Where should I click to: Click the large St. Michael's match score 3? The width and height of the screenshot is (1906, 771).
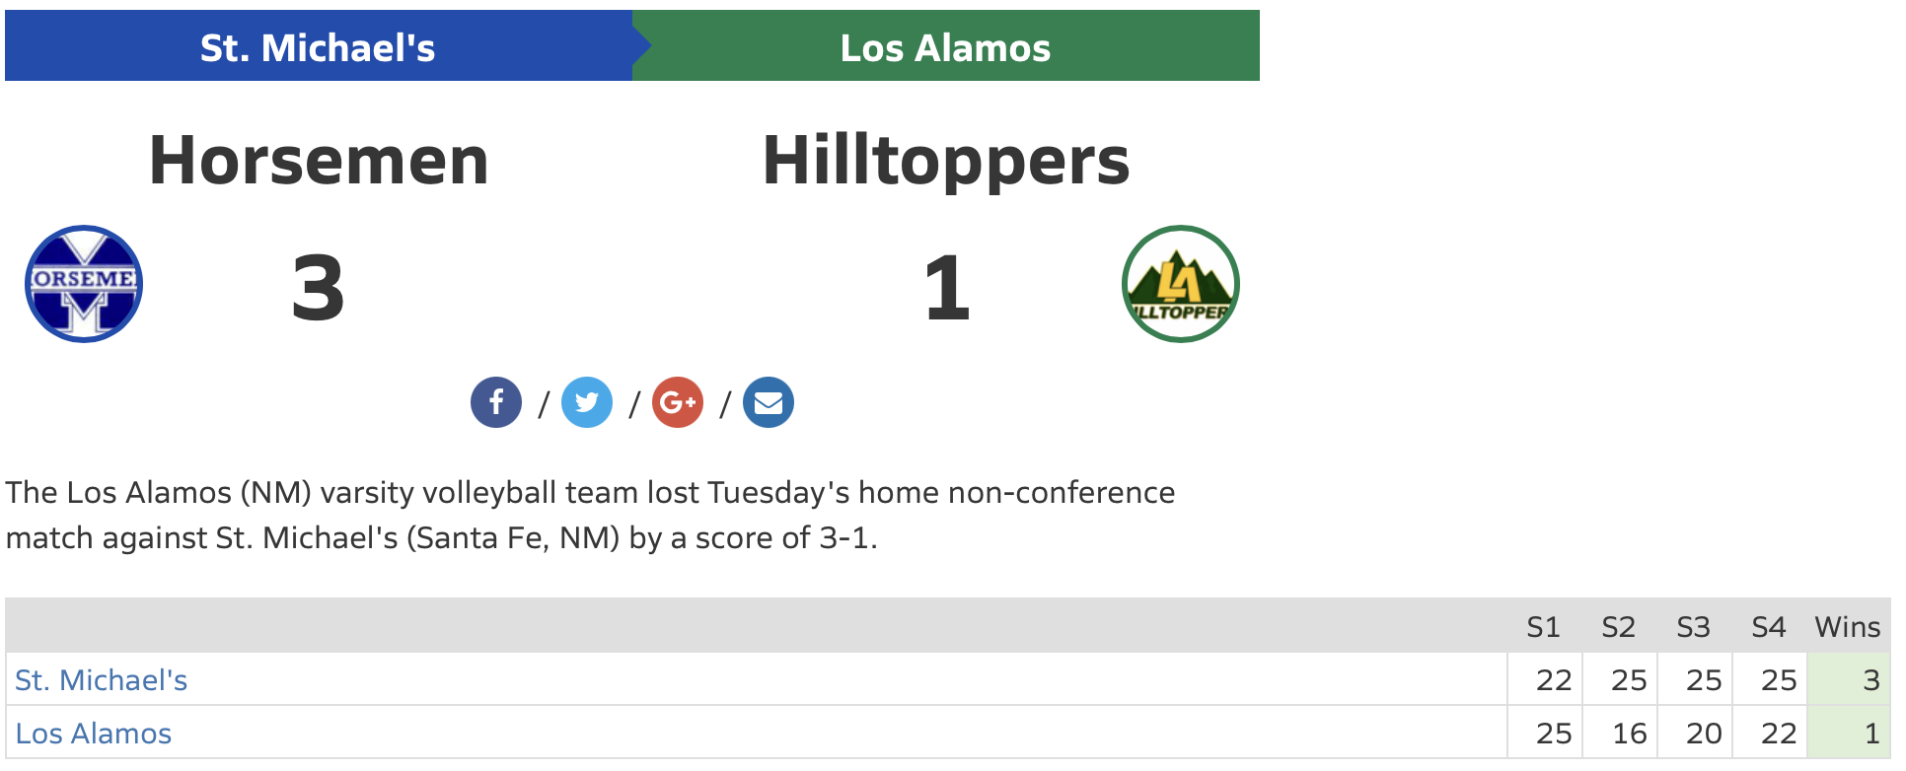click(x=318, y=288)
